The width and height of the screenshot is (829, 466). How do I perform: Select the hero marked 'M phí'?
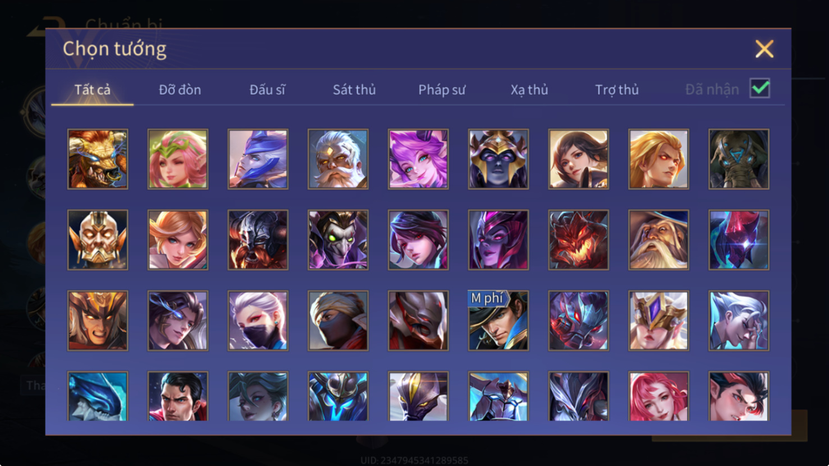tap(498, 321)
